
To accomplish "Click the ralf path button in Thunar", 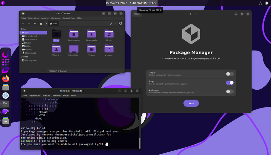I will point(54,24).
